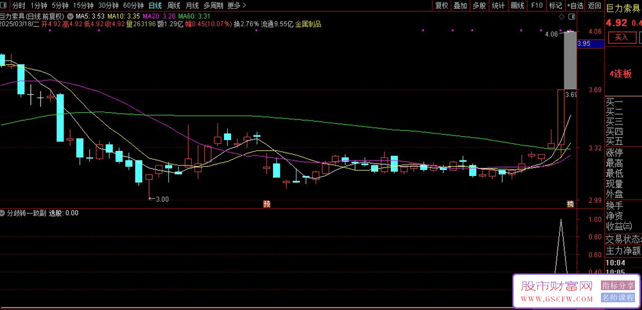Click the 涨停 limit-up row label
Viewport: 642px width, 310px height.
614,153
